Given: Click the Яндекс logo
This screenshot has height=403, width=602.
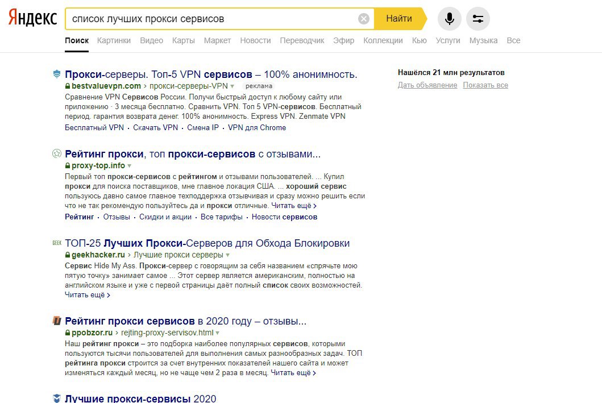Looking at the screenshot, I should point(32,18).
